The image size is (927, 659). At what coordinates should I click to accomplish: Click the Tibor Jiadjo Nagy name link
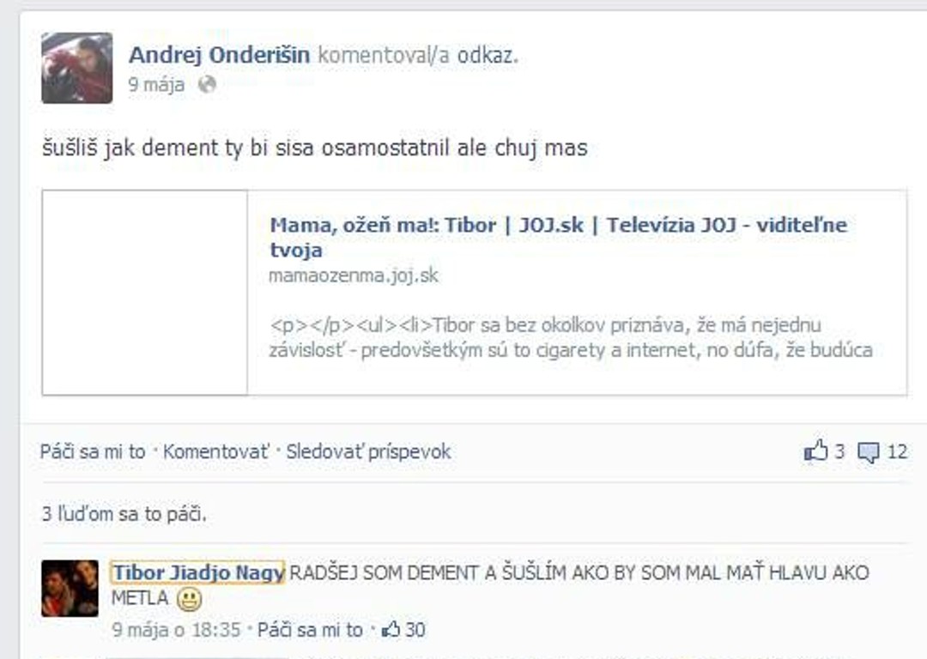point(198,572)
